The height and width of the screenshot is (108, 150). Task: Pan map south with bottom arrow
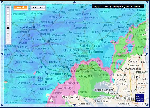(74, 105)
